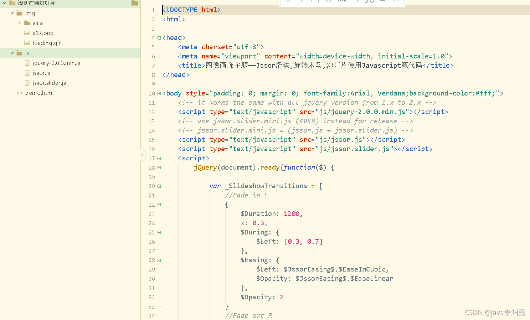Click the x value 0.3 on line 24
530x320 pixels.
tap(258, 223)
